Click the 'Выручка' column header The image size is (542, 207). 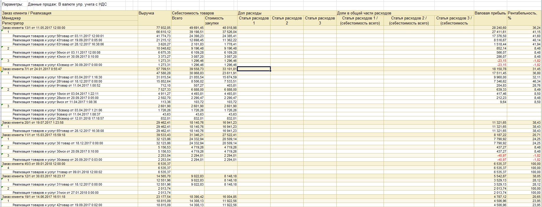146,13
